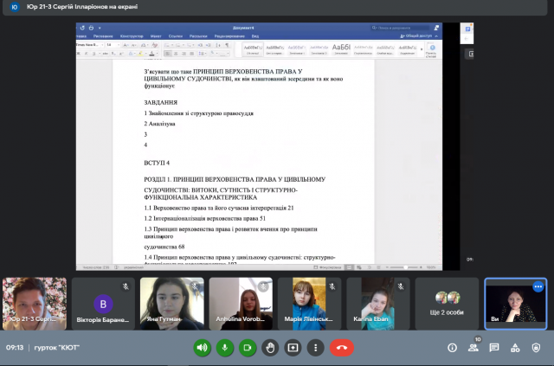Open the font size 14 dropdown
This screenshot has height=366, width=554.
(x=113, y=45)
